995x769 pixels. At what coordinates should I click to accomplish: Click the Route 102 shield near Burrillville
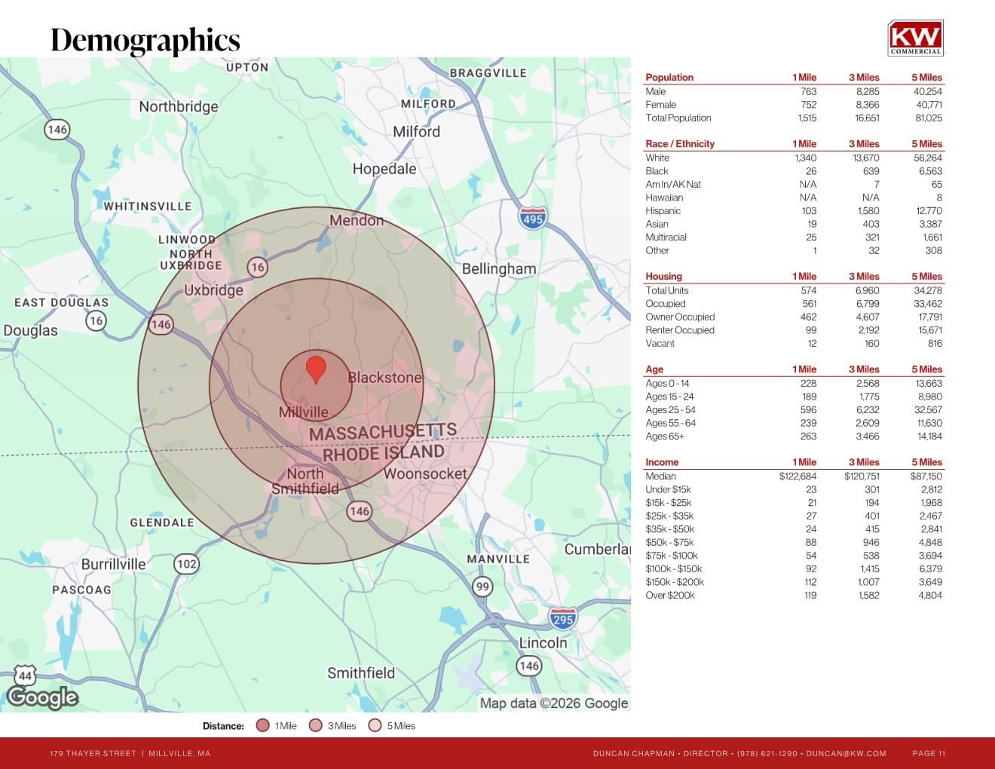pyautogui.click(x=186, y=564)
